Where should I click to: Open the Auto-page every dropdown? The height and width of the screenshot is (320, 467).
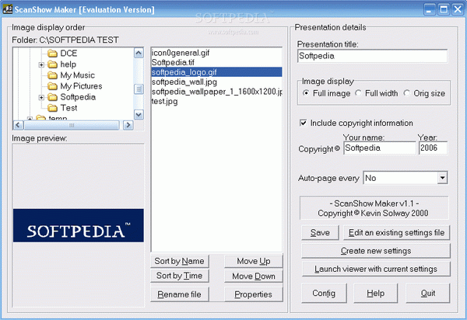[x=442, y=178]
